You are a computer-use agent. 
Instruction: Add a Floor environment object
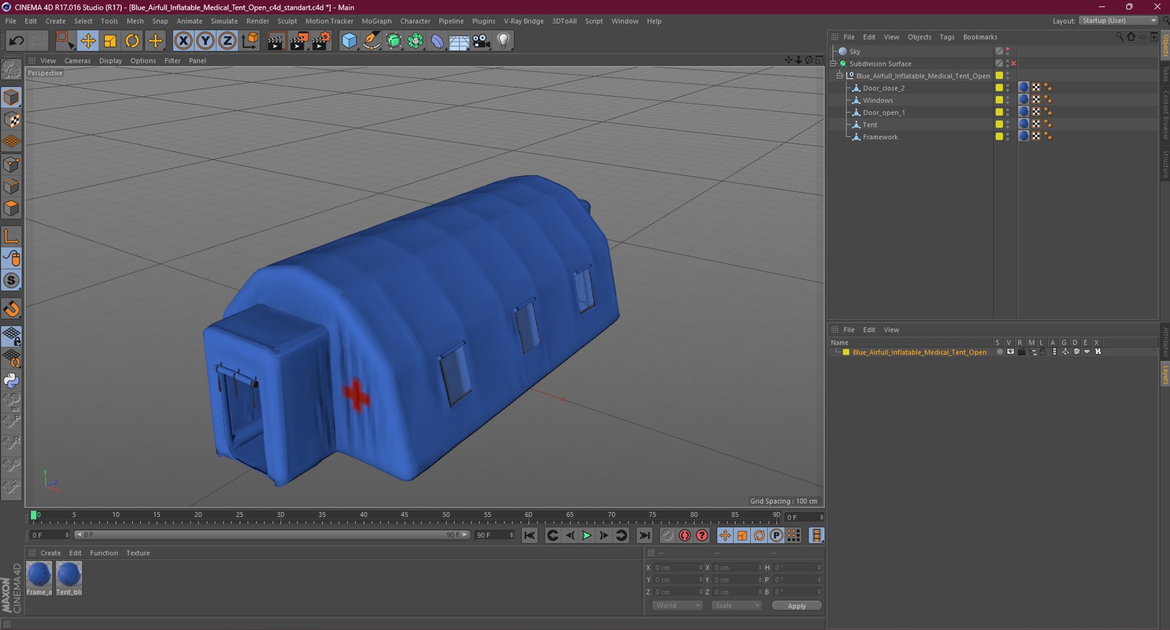pyautogui.click(x=459, y=41)
